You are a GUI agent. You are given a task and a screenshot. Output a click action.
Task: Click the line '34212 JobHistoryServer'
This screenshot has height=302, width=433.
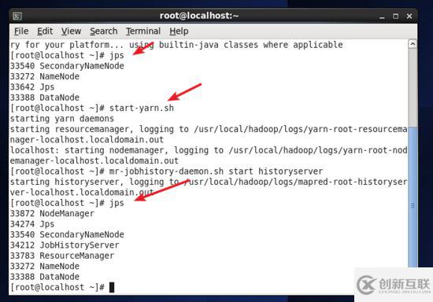click(65, 245)
